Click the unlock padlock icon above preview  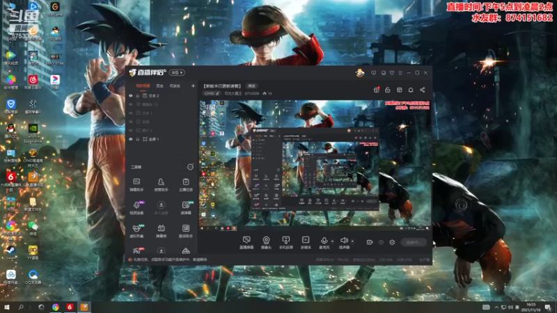(x=388, y=90)
